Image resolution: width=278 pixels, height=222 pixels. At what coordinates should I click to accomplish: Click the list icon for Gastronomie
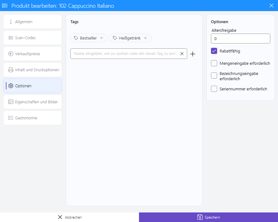(x=11, y=118)
